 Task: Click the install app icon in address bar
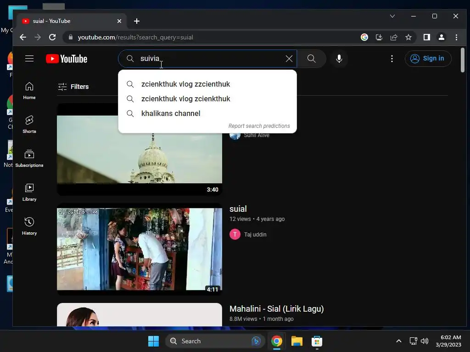click(379, 37)
